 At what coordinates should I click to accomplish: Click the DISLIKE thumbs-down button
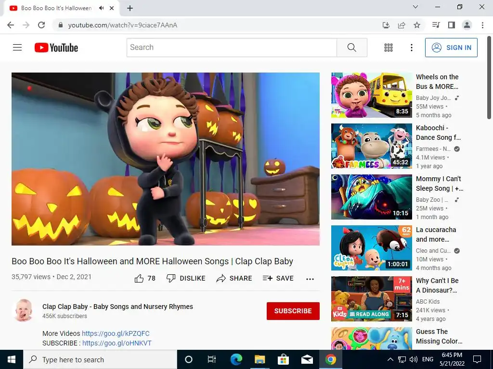[x=186, y=278]
